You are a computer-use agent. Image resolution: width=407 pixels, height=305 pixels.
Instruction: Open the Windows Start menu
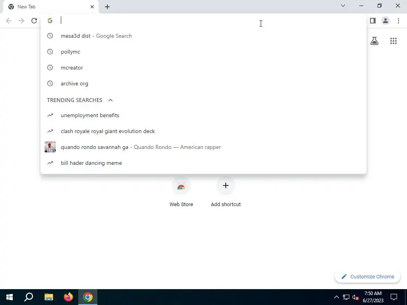coord(10,297)
